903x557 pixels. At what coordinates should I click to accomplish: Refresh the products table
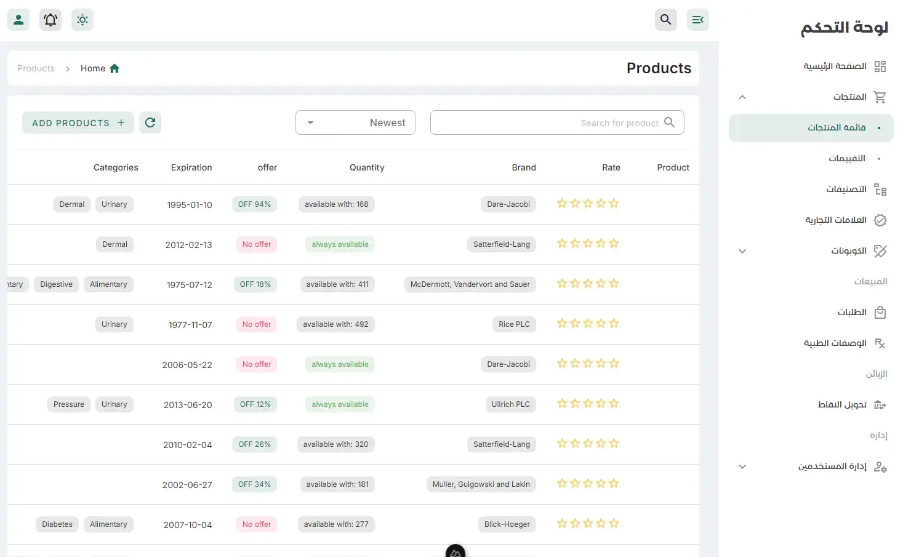click(x=150, y=122)
